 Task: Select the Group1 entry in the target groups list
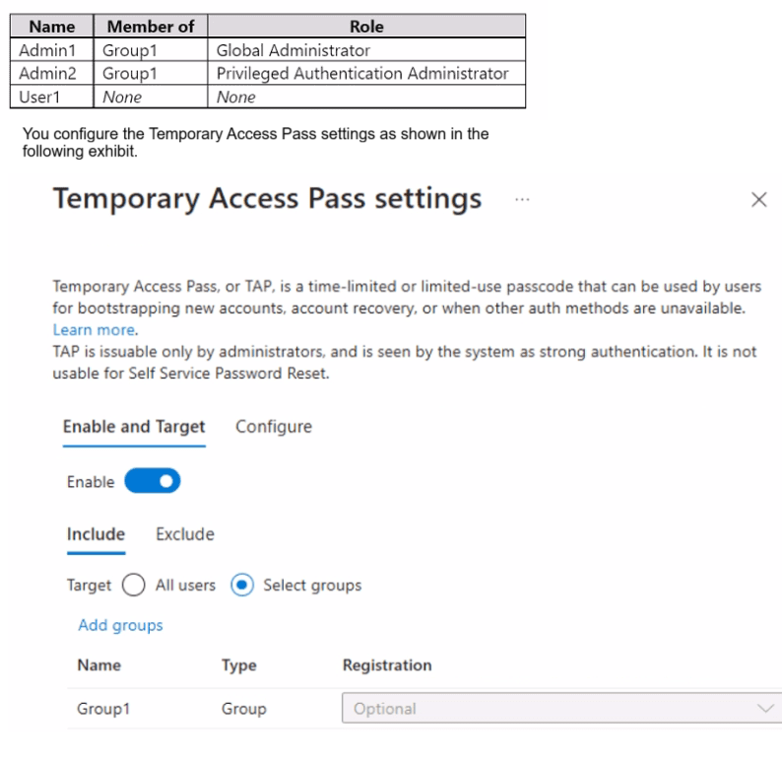coord(103,709)
